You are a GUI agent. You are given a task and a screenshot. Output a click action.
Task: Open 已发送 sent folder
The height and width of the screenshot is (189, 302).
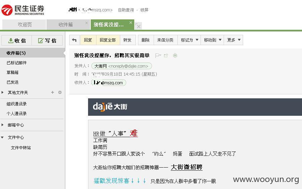pyautogui.click(x=12, y=82)
